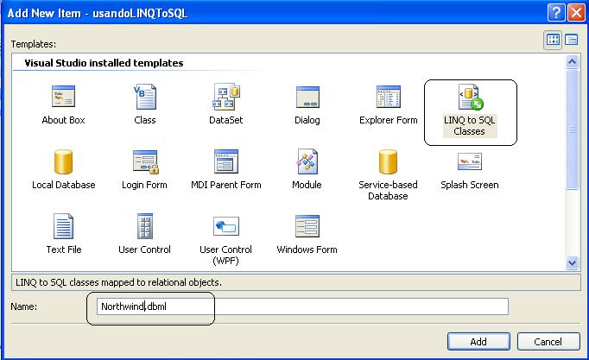Select the Local Database template icon

(63, 161)
